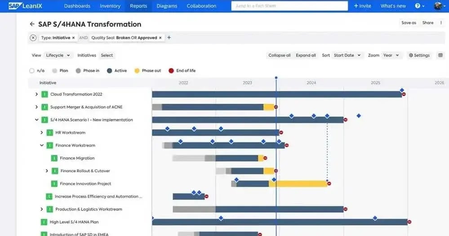Expand Support Merger & Acquisition of ACNE
This screenshot has width=449, height=236.
(36, 107)
